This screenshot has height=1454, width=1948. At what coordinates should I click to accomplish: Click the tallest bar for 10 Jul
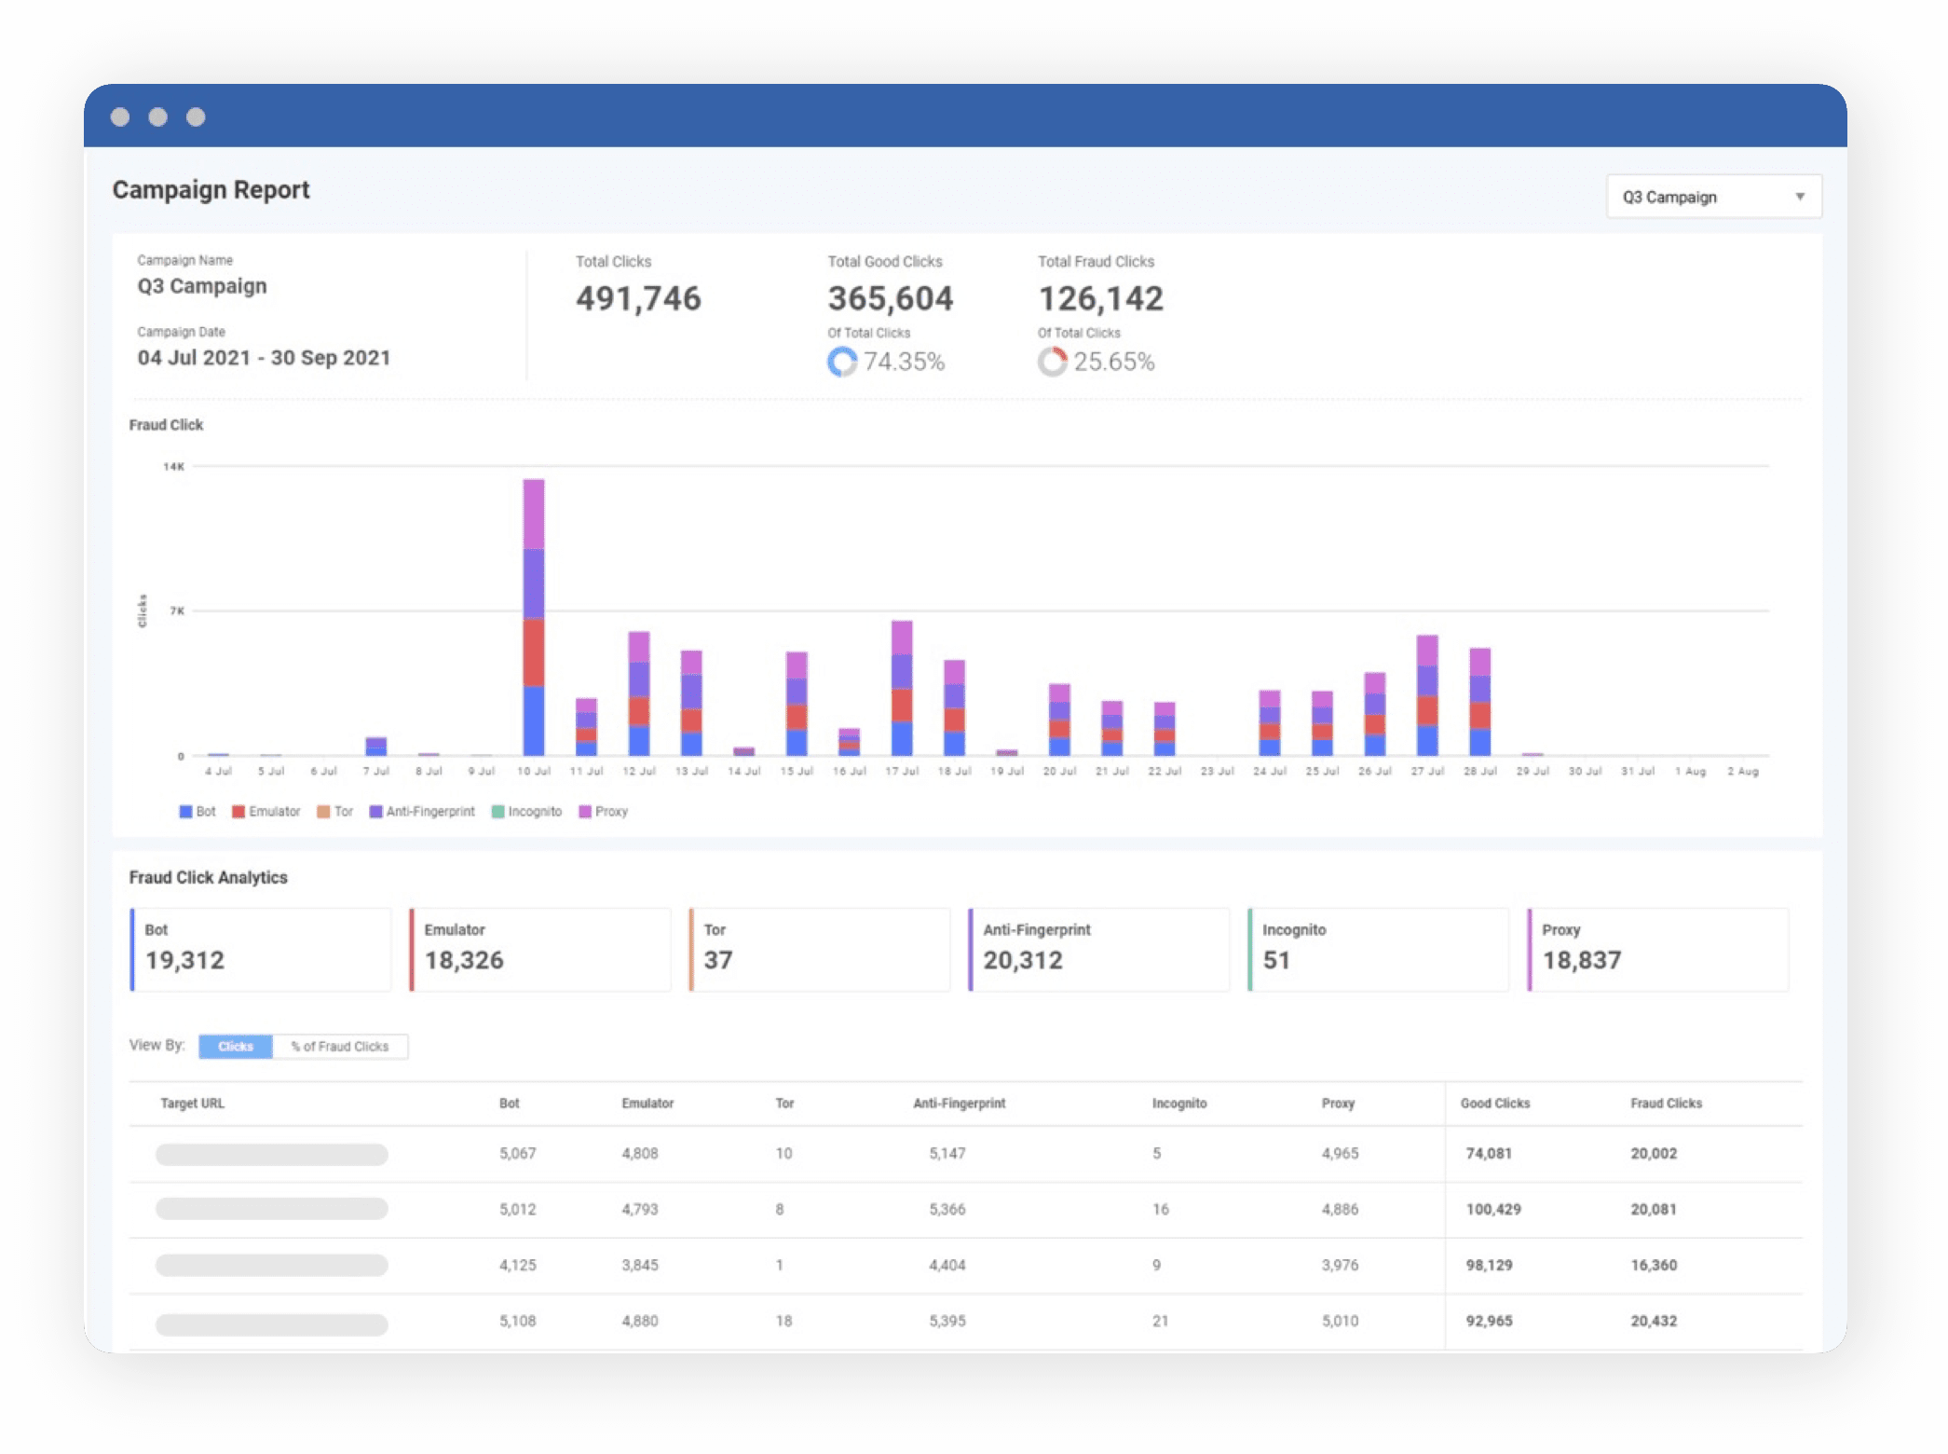pyautogui.click(x=534, y=615)
